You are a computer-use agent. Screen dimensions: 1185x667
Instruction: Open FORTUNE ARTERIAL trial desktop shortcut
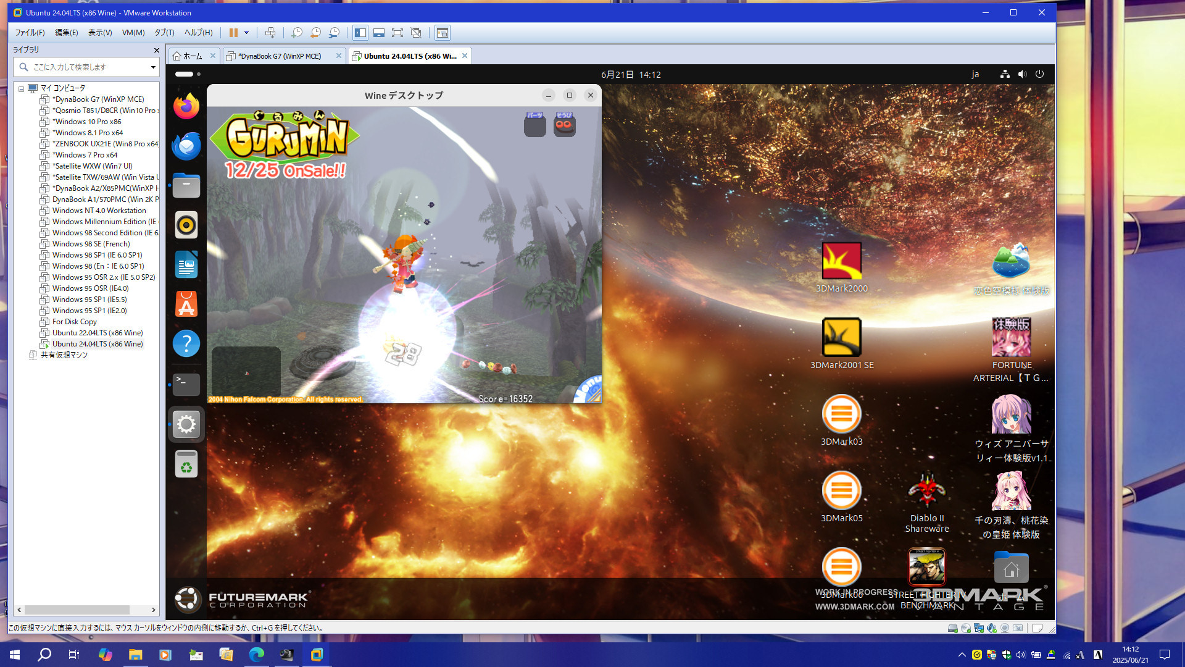pyautogui.click(x=1011, y=350)
